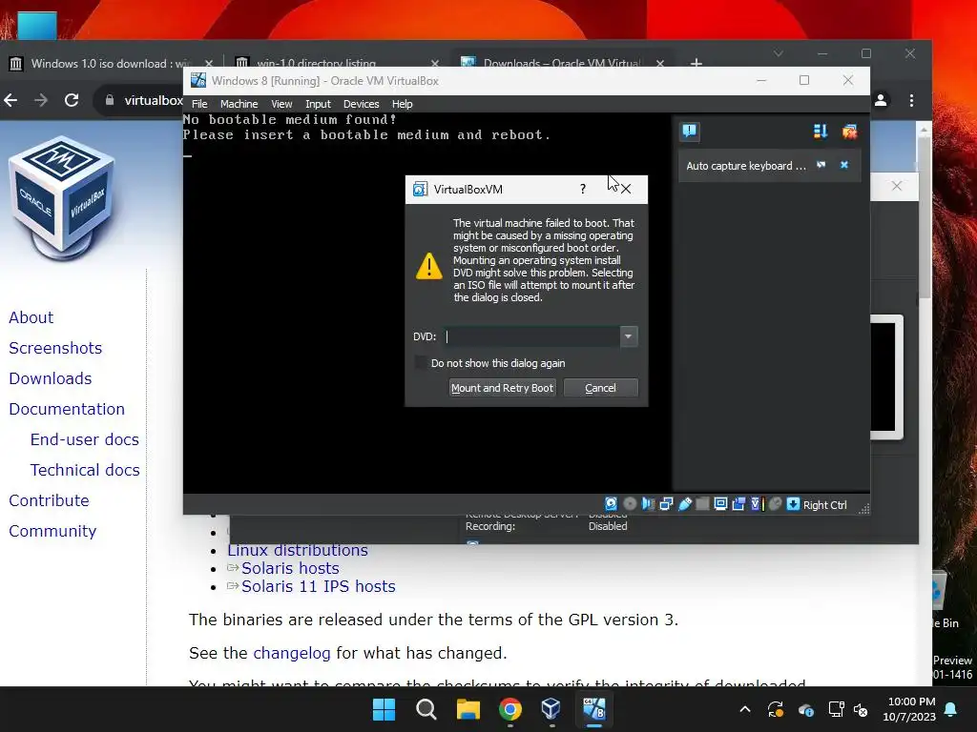
Task: Switch to win-1.0 directory listing tab
Action: click(x=317, y=64)
